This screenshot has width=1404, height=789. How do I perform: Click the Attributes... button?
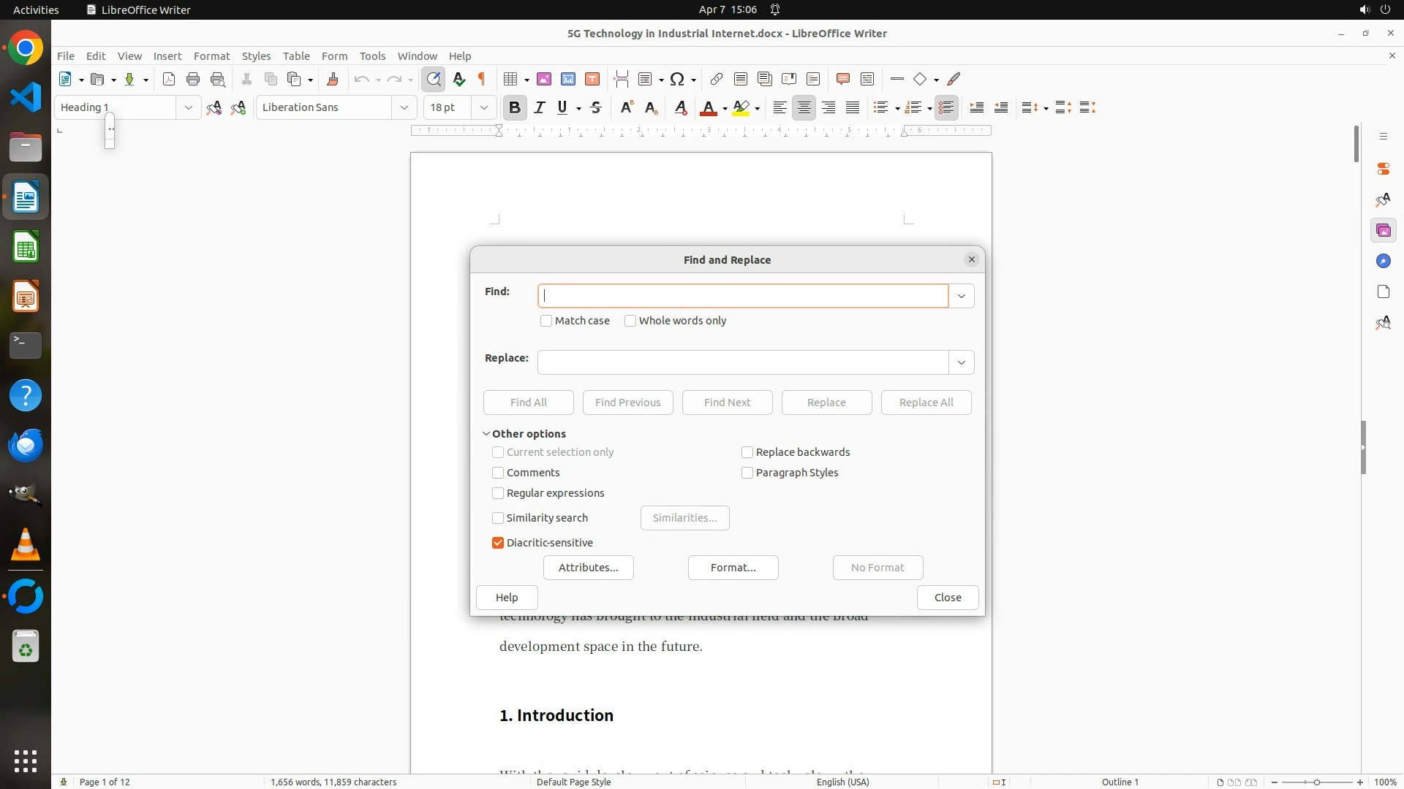[x=588, y=568]
